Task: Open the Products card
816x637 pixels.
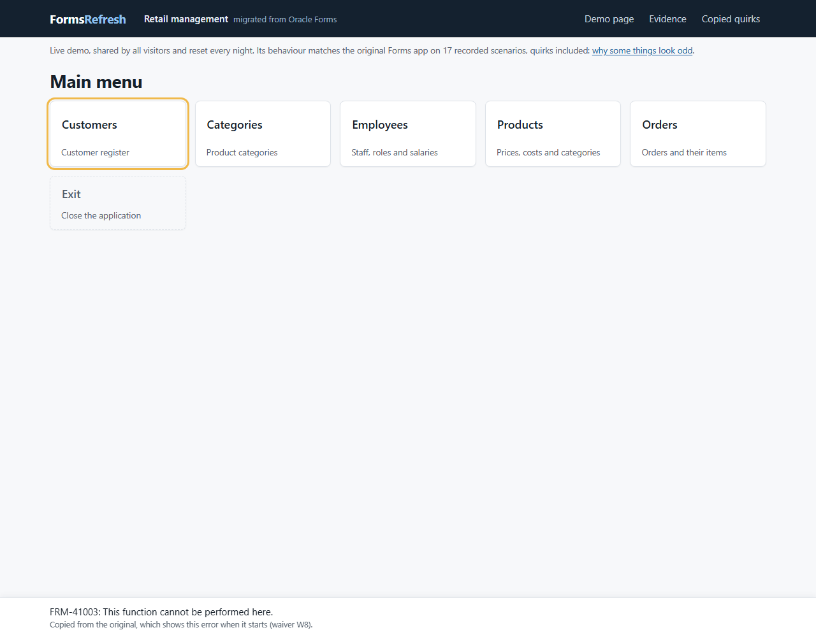Action: tap(553, 134)
